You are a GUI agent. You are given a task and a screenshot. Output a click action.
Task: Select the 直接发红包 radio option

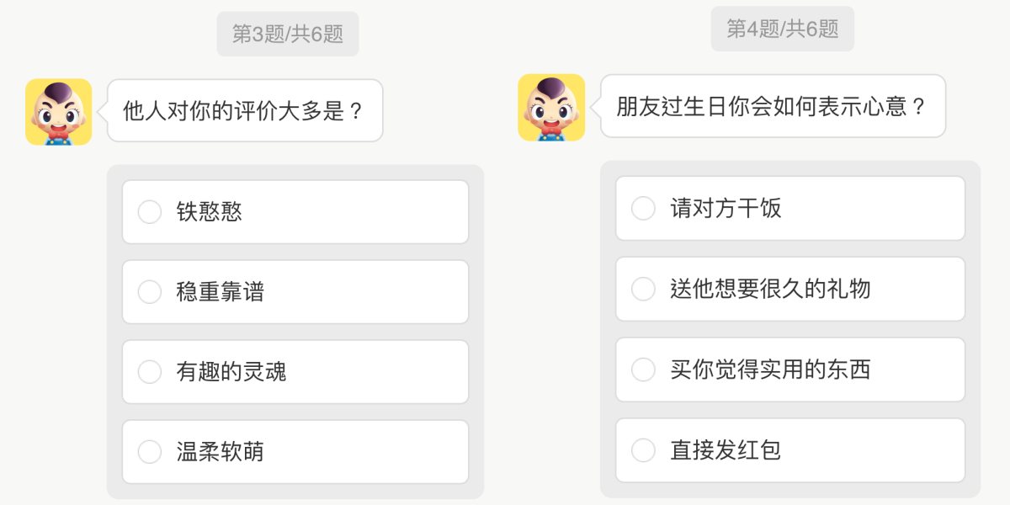click(x=643, y=450)
